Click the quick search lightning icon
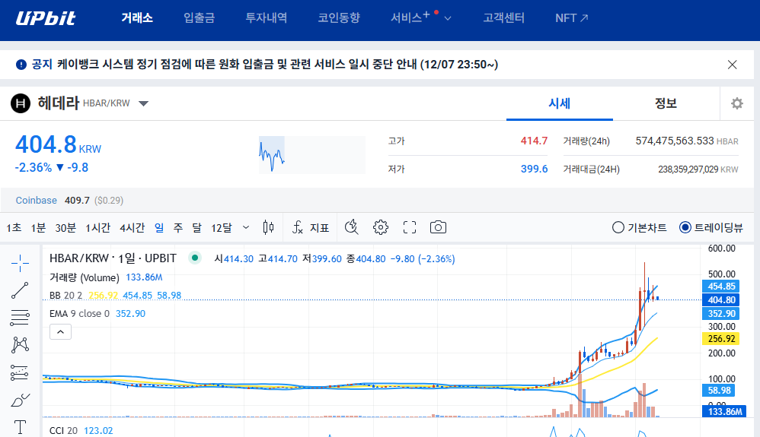 click(x=351, y=227)
